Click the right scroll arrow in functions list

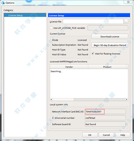[x=127, y=100]
